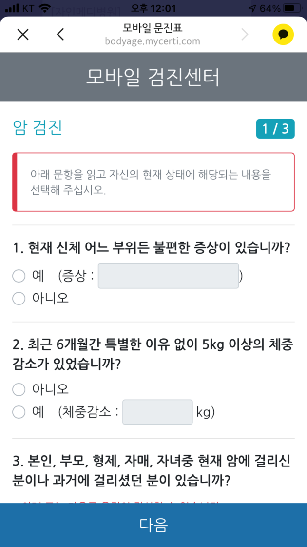307x547 pixels.
Task: Tap the red-bordered instruction notice box
Action: tap(153, 182)
